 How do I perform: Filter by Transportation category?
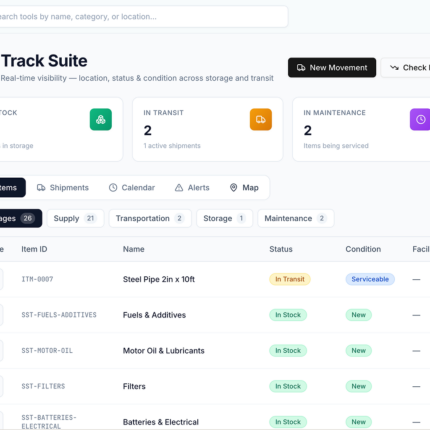coord(150,218)
